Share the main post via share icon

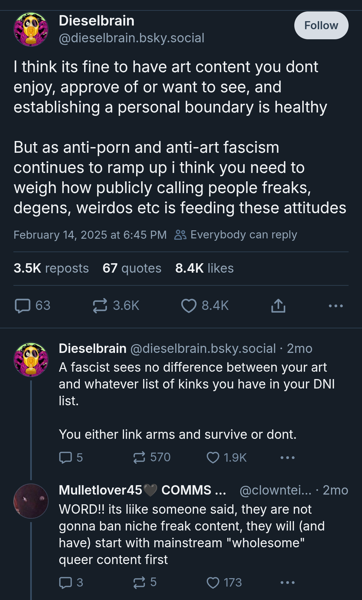278,306
